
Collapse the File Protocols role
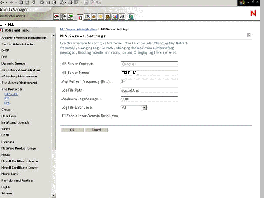coord(11,89)
